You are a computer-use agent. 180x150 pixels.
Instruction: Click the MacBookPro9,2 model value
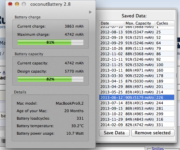tap(70, 103)
